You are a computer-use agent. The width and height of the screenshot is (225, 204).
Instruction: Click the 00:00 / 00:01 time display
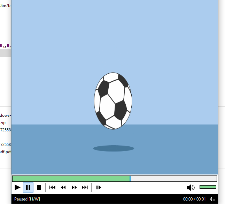194,199
